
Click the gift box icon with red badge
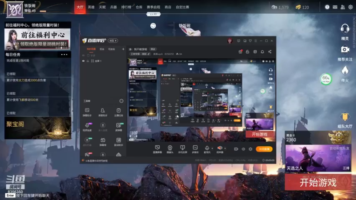coord(240,52)
